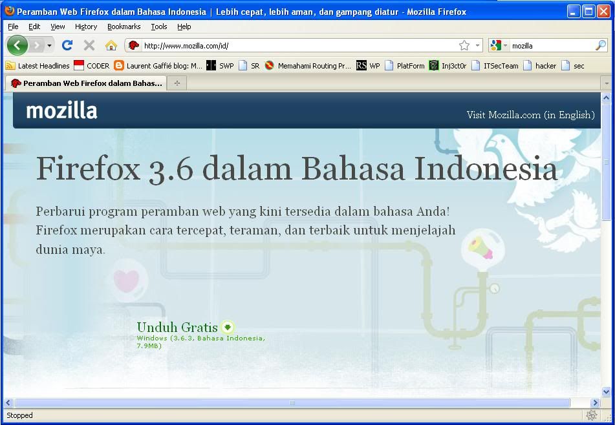This screenshot has width=615, height=425.
Task: Click the Unduh Gratis download link
Action: coord(177,327)
